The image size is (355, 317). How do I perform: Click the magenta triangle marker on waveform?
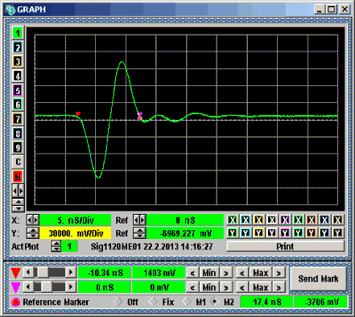(140, 115)
